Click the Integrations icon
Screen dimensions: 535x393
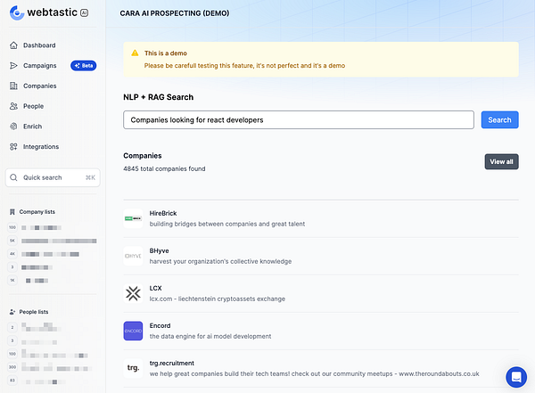click(x=13, y=147)
